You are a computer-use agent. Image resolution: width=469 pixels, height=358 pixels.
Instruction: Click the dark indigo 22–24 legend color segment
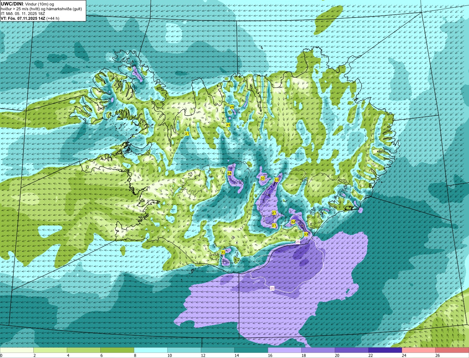point(385,350)
